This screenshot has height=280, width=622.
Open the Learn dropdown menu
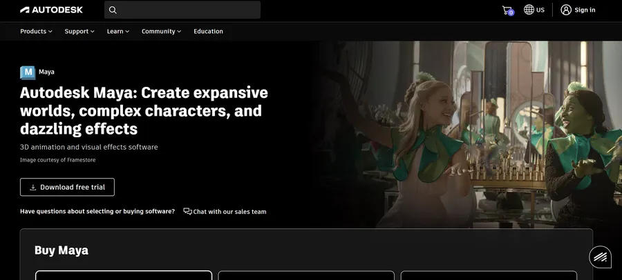(x=117, y=31)
